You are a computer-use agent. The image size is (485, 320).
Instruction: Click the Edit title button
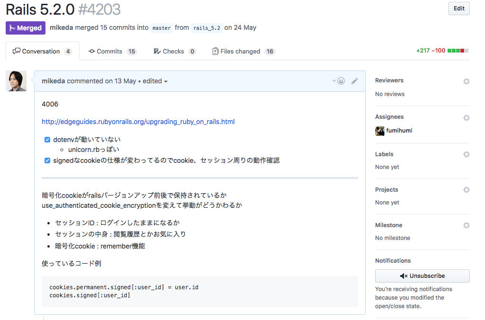(458, 9)
